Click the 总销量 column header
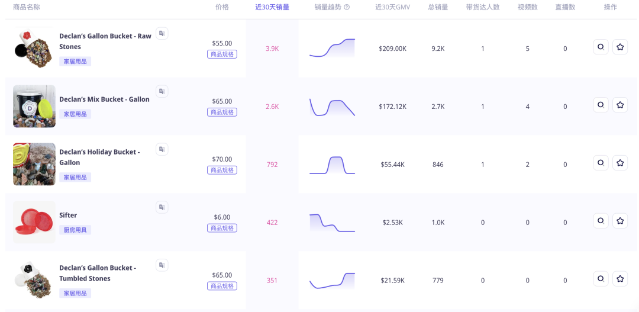 pyautogui.click(x=438, y=7)
